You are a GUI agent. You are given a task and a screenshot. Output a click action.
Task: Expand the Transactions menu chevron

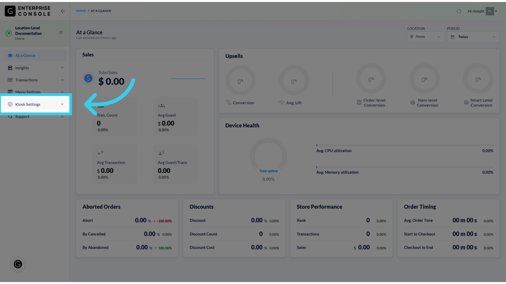(x=62, y=80)
